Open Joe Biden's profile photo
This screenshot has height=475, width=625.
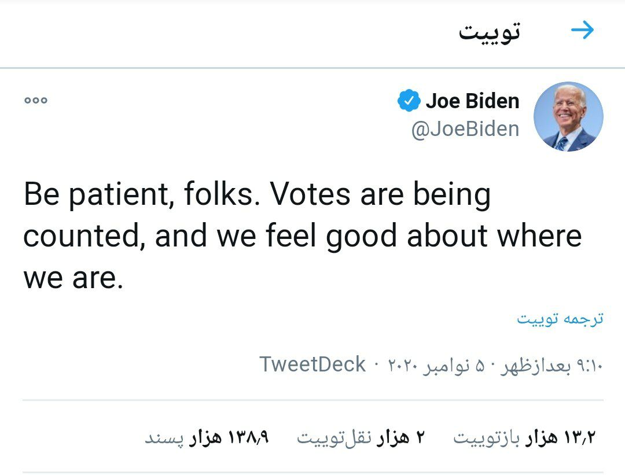point(568,116)
